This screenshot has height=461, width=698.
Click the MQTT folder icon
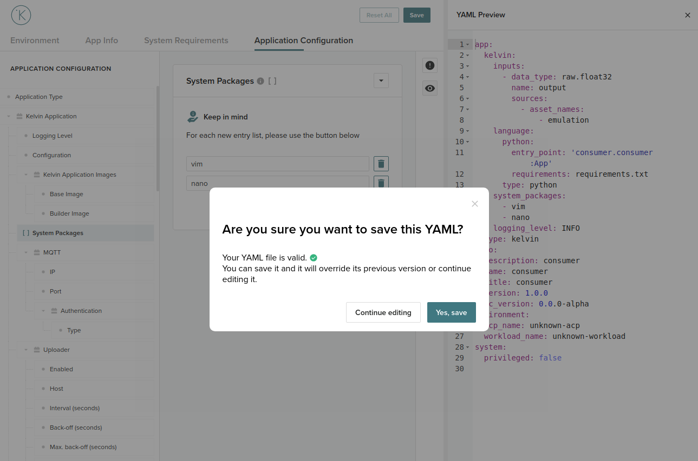pos(37,252)
